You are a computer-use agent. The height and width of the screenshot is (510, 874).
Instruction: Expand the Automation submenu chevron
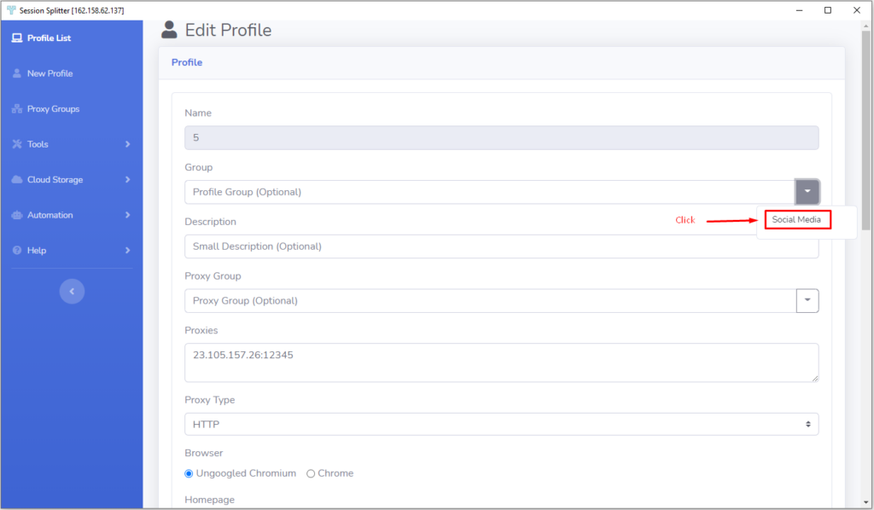128,215
